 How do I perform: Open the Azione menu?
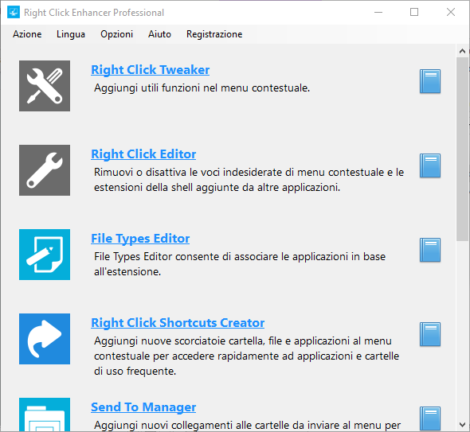click(x=27, y=34)
